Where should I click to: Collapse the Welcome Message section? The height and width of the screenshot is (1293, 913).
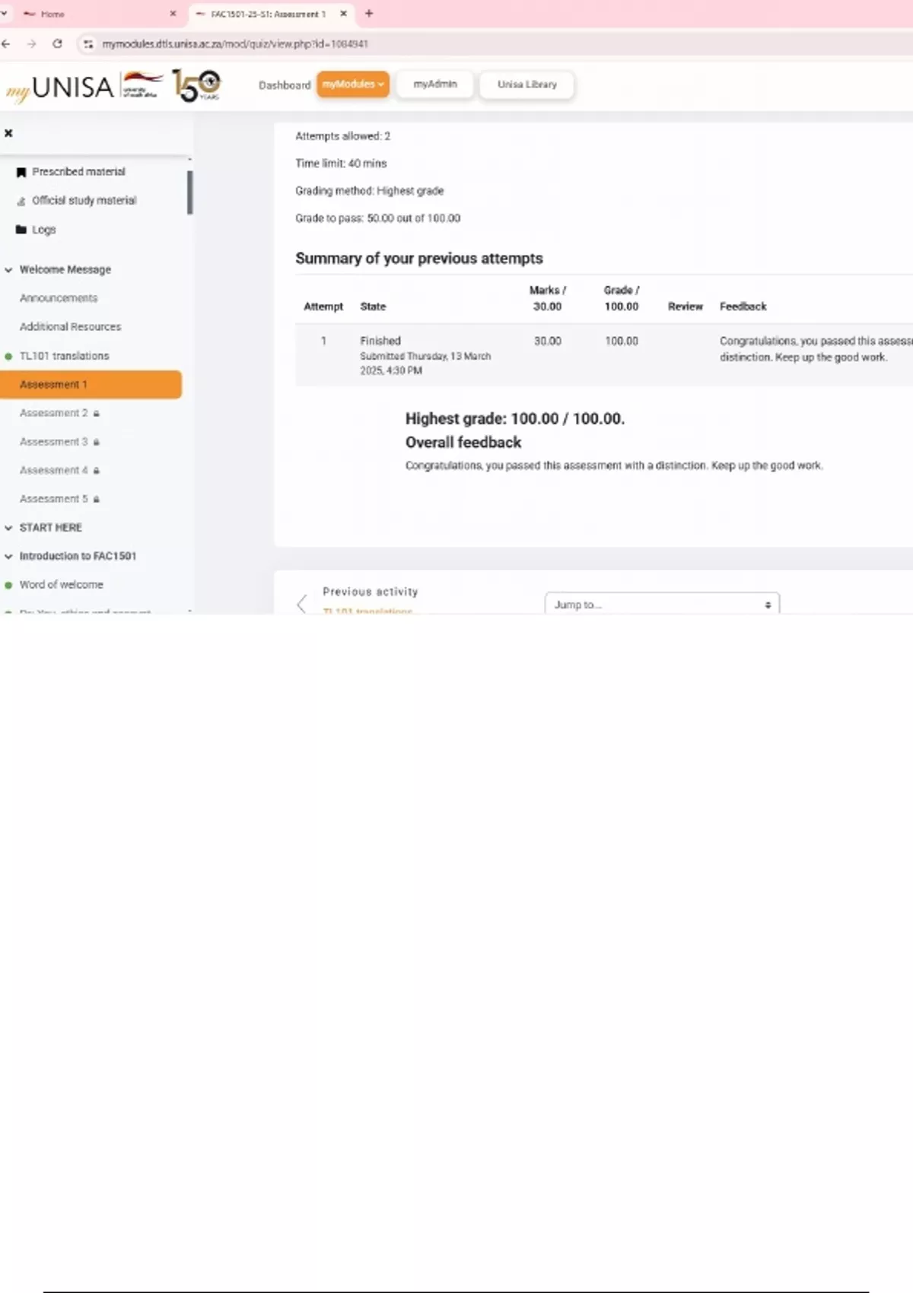click(9, 270)
